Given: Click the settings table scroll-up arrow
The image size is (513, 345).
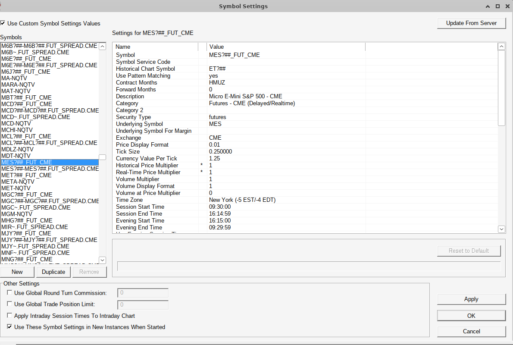Looking at the screenshot, I should pyautogui.click(x=501, y=47).
